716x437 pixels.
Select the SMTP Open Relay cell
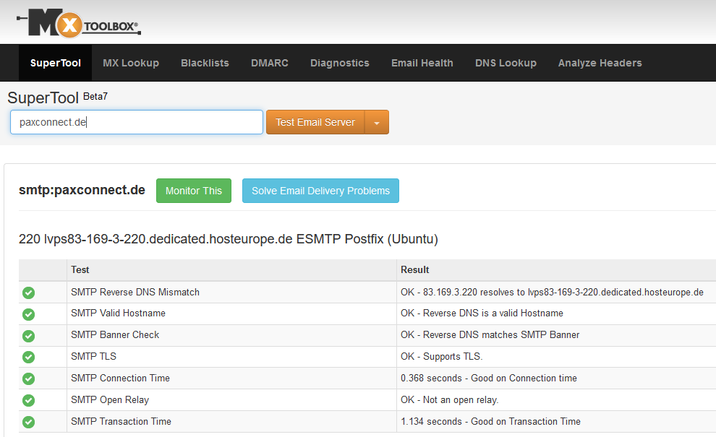coord(231,399)
